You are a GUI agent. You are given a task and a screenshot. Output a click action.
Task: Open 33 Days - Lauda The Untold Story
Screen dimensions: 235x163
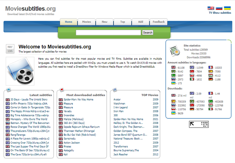pyautogui.click(x=29, y=100)
